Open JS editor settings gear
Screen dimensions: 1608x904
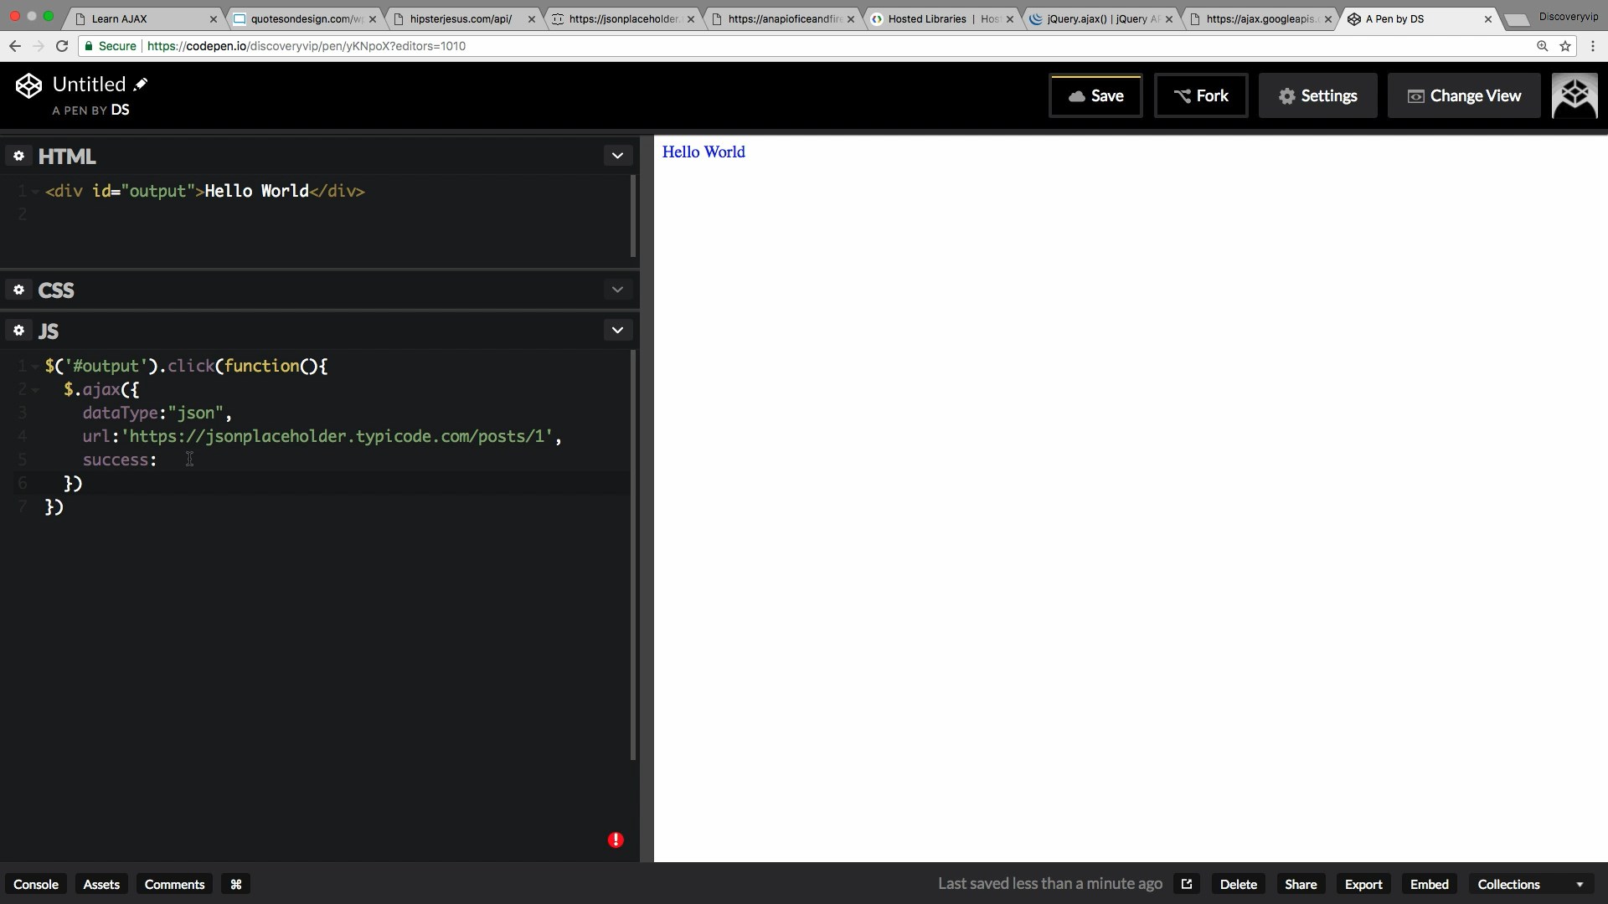tap(19, 331)
